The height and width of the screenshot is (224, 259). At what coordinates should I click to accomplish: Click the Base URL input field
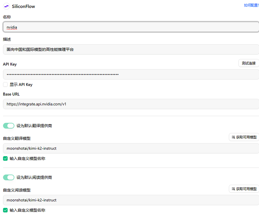131,104
